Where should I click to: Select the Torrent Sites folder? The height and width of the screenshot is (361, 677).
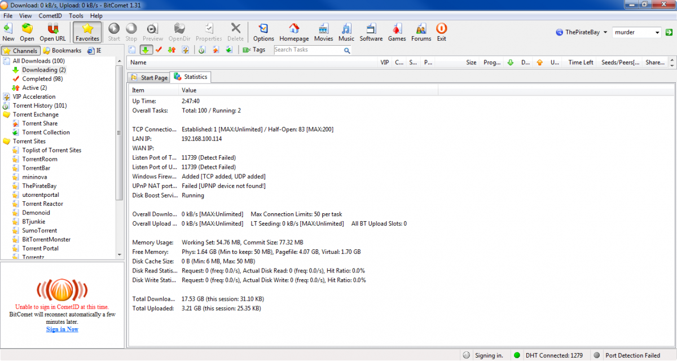coord(24,141)
